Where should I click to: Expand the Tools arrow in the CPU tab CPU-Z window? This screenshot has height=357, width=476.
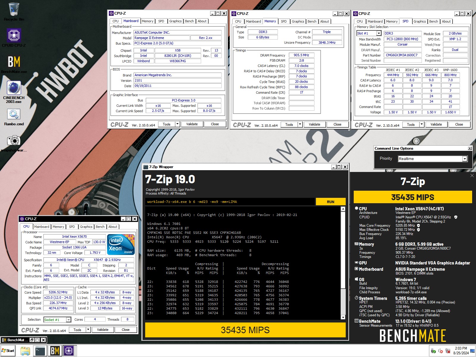tap(88, 330)
